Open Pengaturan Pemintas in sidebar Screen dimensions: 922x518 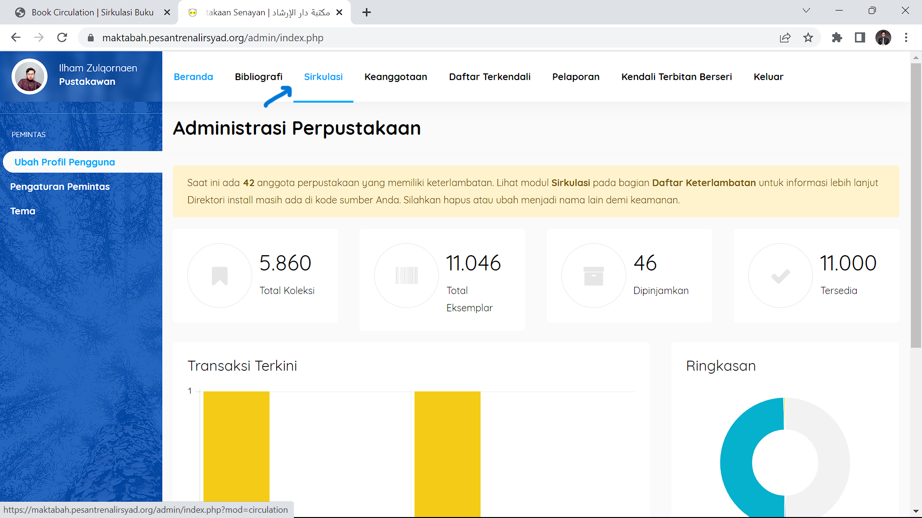[x=60, y=187]
